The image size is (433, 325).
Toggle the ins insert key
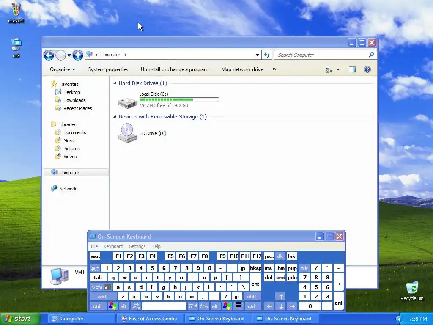(269, 268)
